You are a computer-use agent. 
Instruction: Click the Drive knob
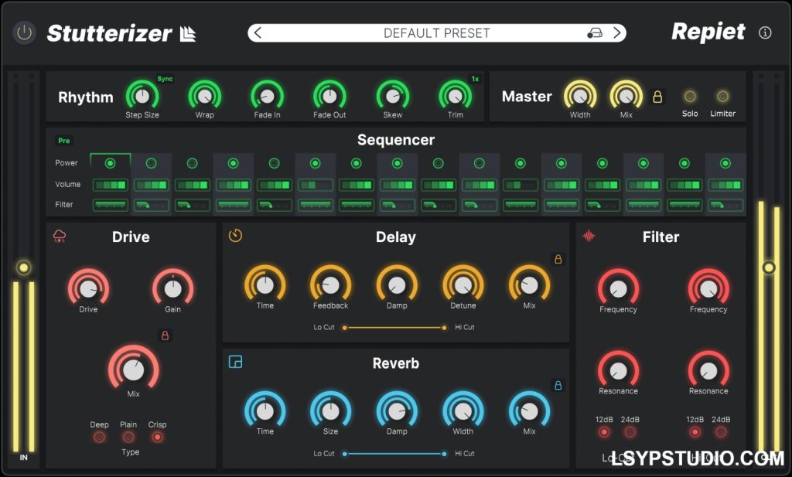pyautogui.click(x=88, y=288)
